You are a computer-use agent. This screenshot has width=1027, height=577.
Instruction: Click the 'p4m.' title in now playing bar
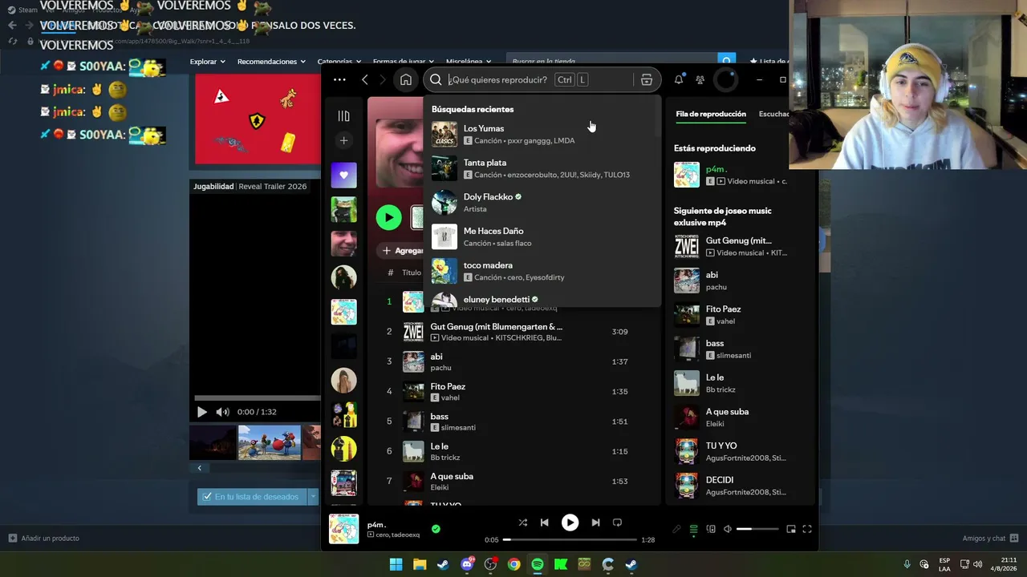377,525
